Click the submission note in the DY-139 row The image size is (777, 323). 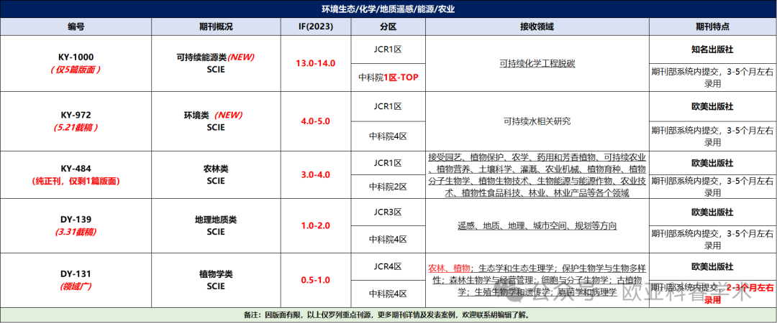(712, 239)
